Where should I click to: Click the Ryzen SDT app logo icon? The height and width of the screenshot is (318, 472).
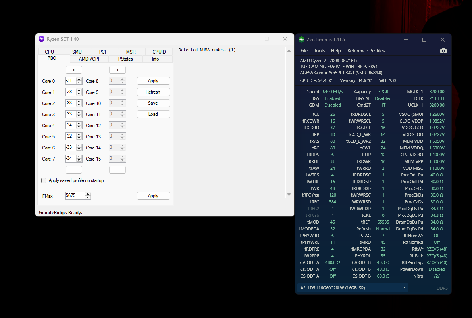(42, 39)
